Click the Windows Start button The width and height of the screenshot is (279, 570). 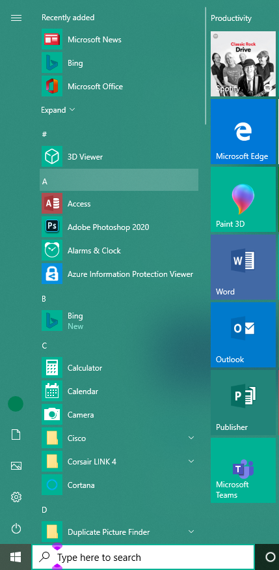16,557
